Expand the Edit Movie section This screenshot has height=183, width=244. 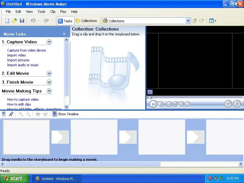click(x=49, y=73)
